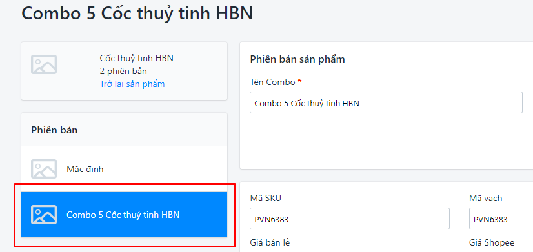Click the Cốc thuỷ tinh HBN product name in card

(x=137, y=59)
